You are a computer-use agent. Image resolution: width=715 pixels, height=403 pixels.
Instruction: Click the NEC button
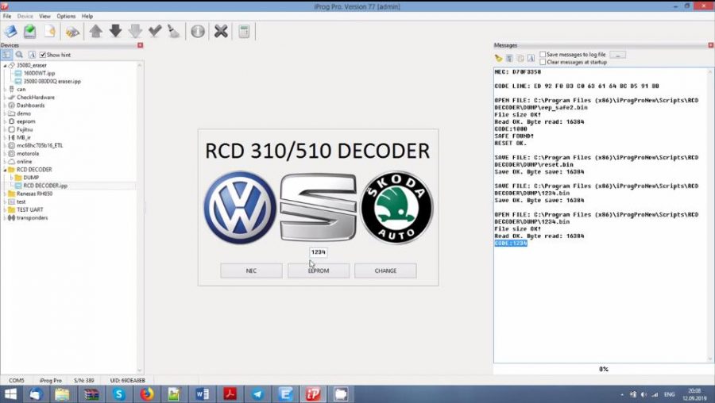251,271
